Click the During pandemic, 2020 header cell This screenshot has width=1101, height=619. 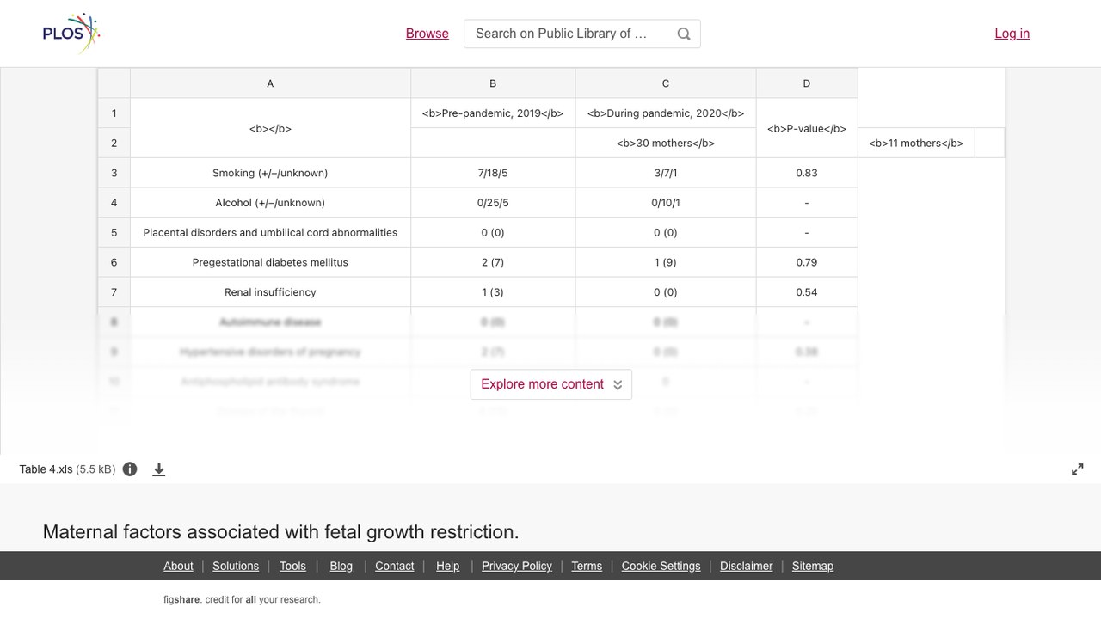pos(666,113)
